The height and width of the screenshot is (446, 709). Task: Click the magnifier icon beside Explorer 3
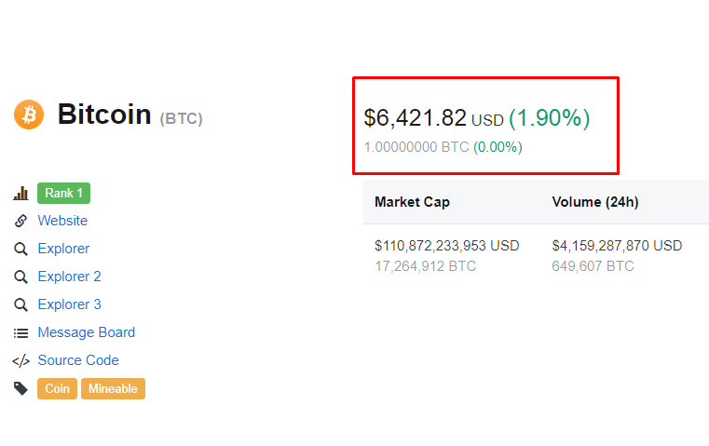[20, 305]
